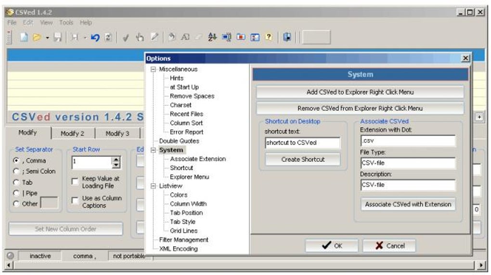Open the Tools menu
The height and width of the screenshot is (275, 491).
click(66, 23)
